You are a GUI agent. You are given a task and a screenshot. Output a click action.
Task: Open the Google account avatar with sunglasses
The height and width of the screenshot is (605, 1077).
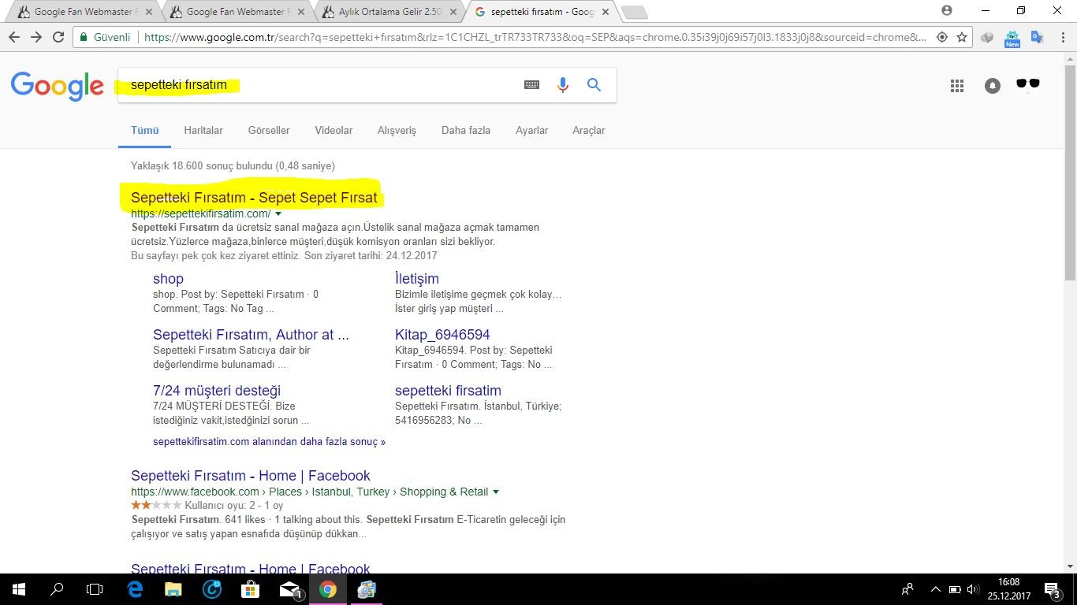(x=1028, y=85)
